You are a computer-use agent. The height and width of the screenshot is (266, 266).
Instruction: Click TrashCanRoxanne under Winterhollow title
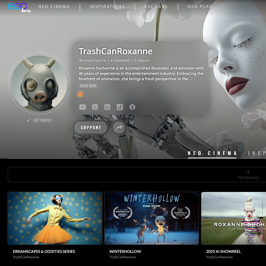(123, 257)
